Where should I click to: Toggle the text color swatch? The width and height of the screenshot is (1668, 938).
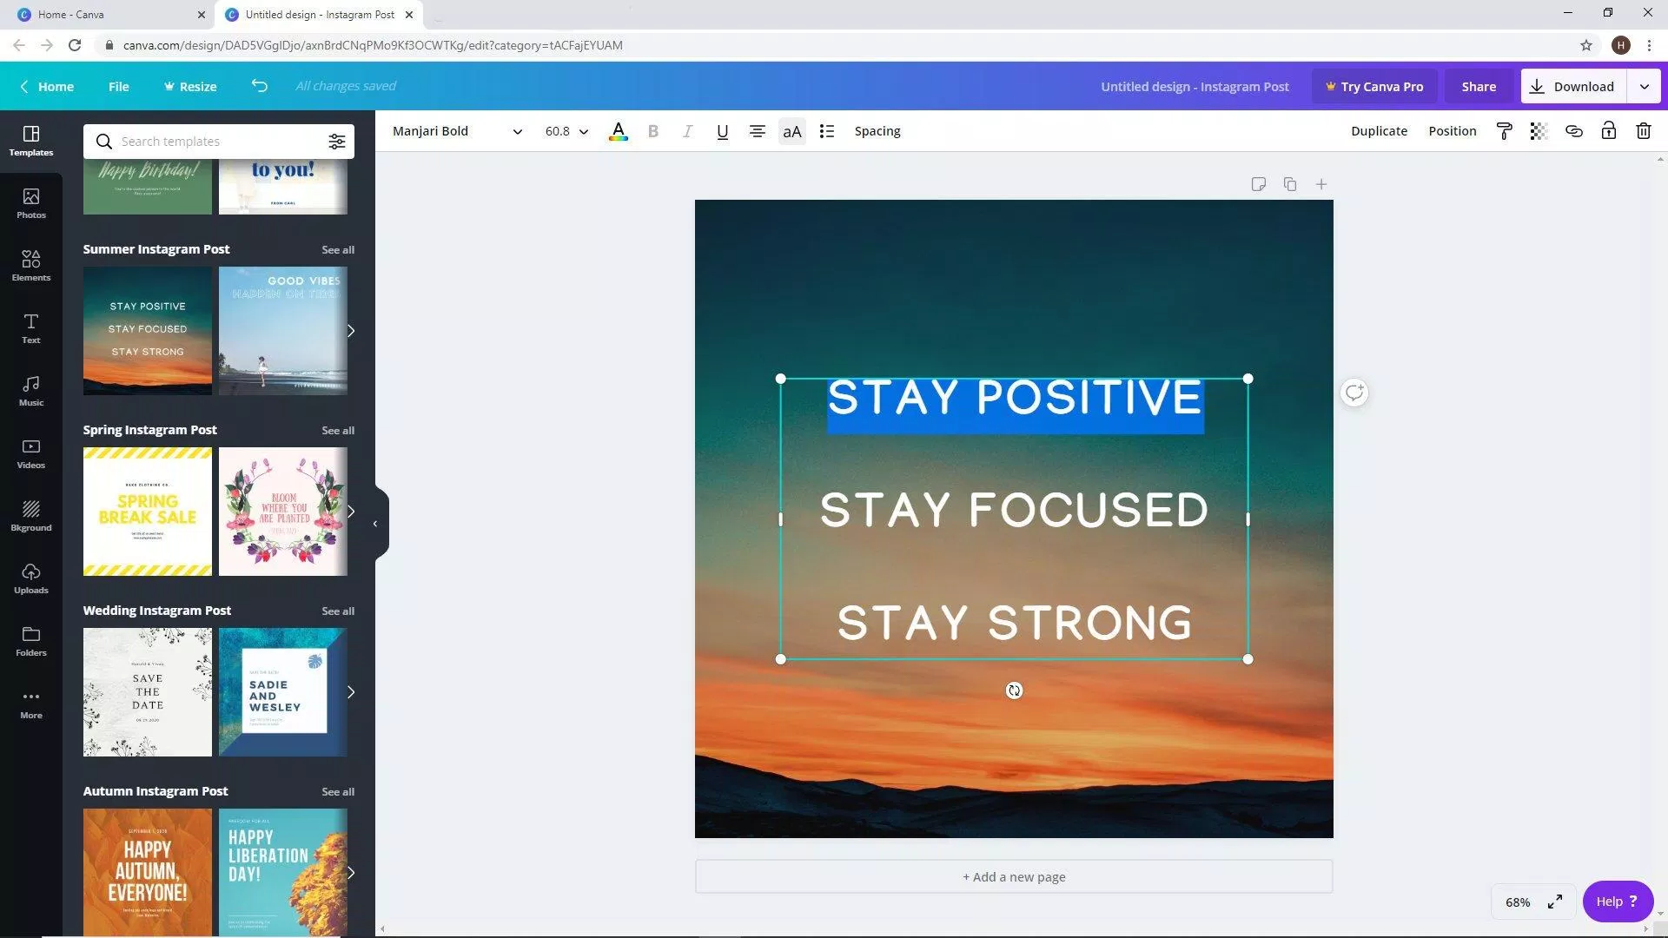pos(618,130)
